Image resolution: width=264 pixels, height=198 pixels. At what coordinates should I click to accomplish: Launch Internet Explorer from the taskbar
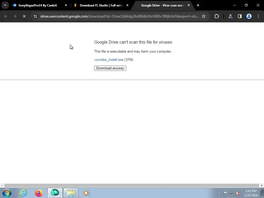[x=23, y=193]
